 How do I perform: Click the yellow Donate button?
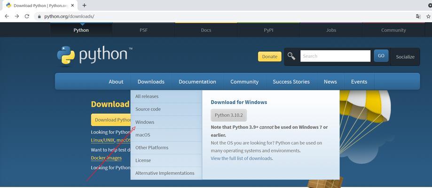pyautogui.click(x=270, y=56)
